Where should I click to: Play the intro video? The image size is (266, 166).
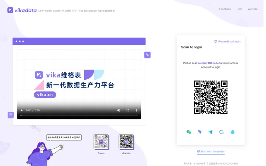click(21, 110)
